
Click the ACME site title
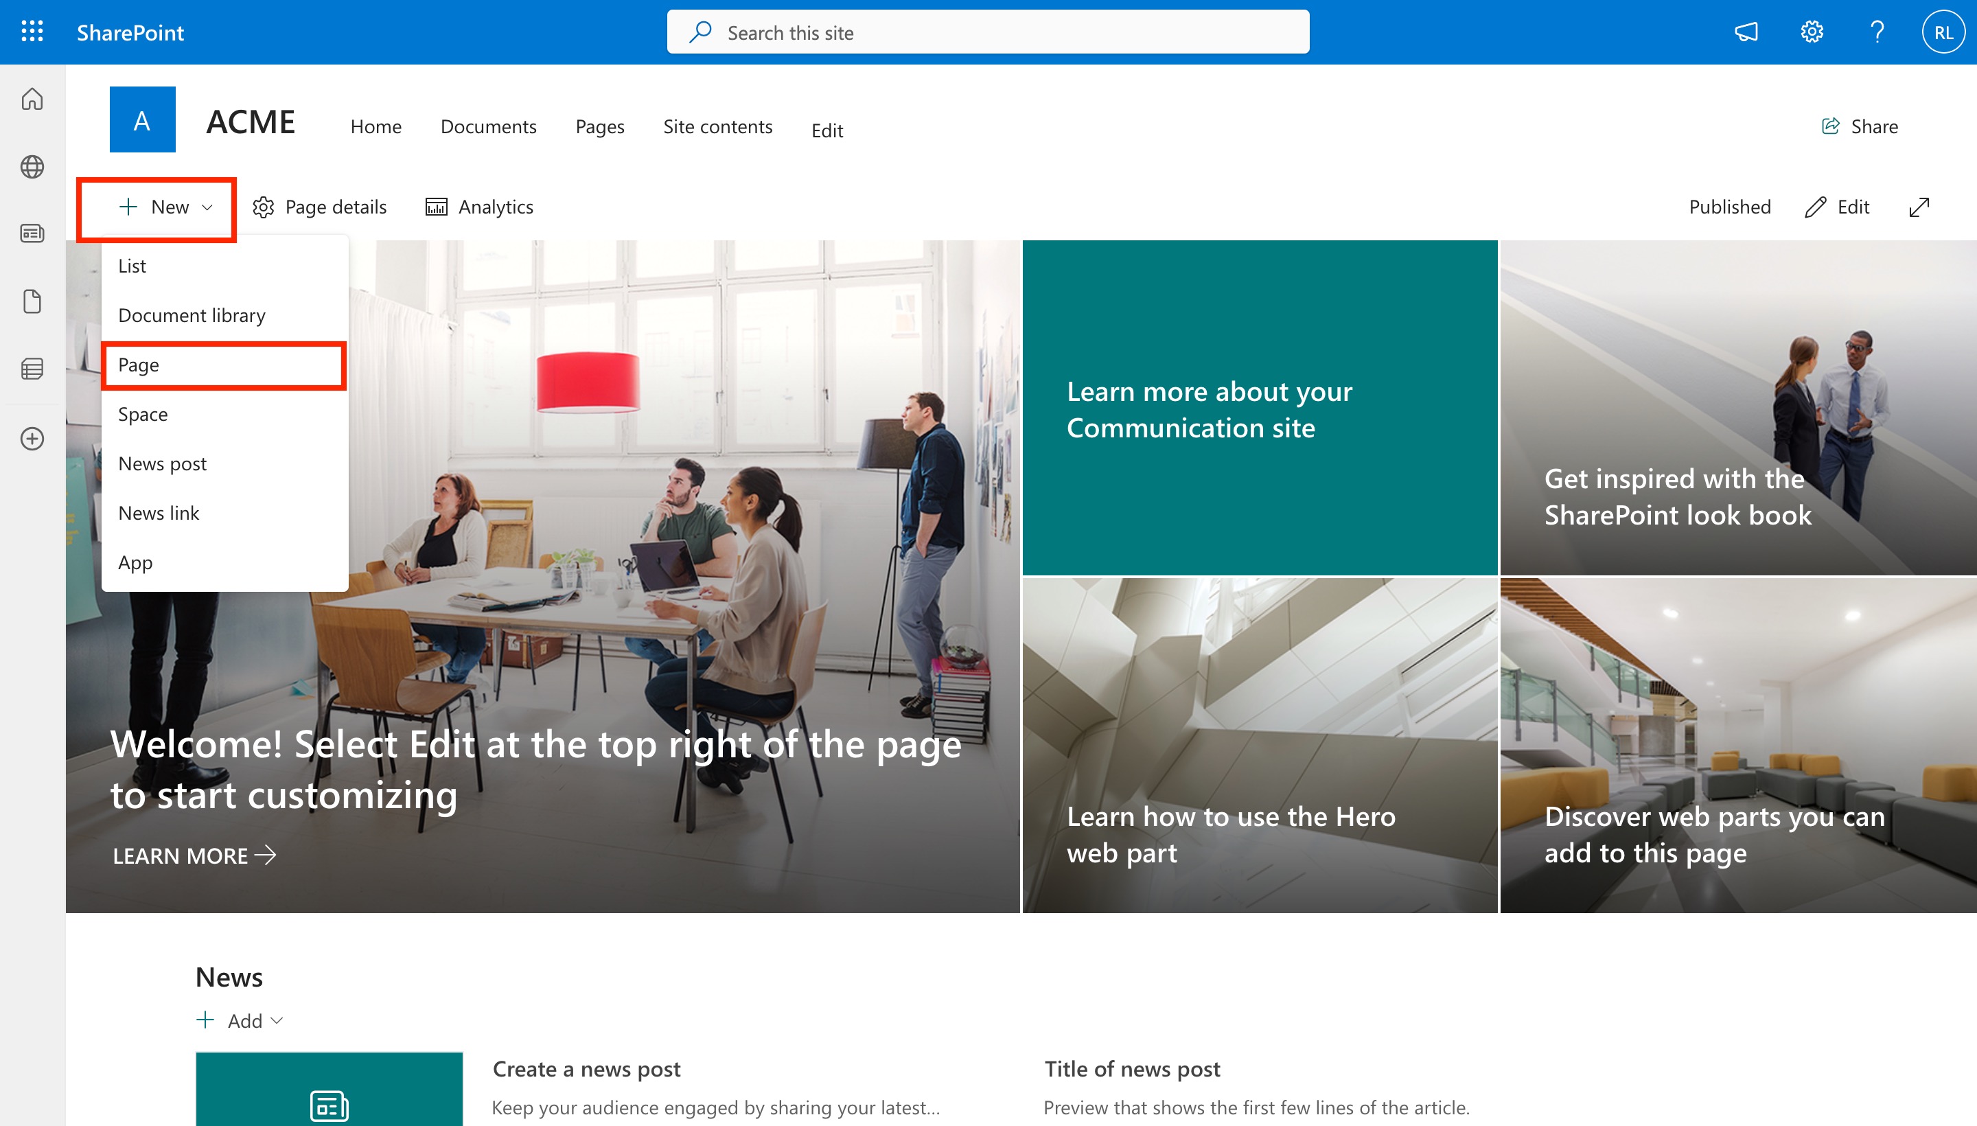point(251,122)
